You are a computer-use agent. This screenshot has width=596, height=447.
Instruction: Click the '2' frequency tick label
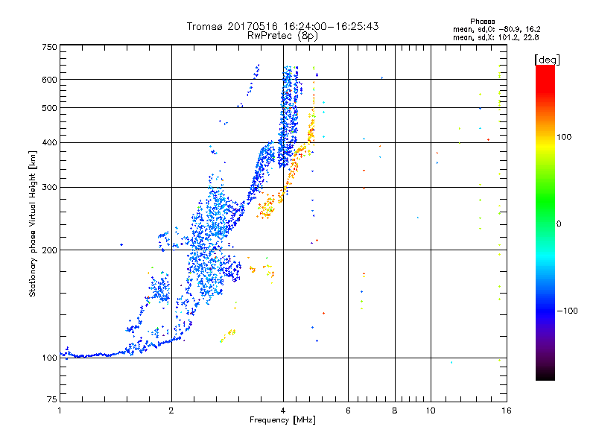pos(171,410)
